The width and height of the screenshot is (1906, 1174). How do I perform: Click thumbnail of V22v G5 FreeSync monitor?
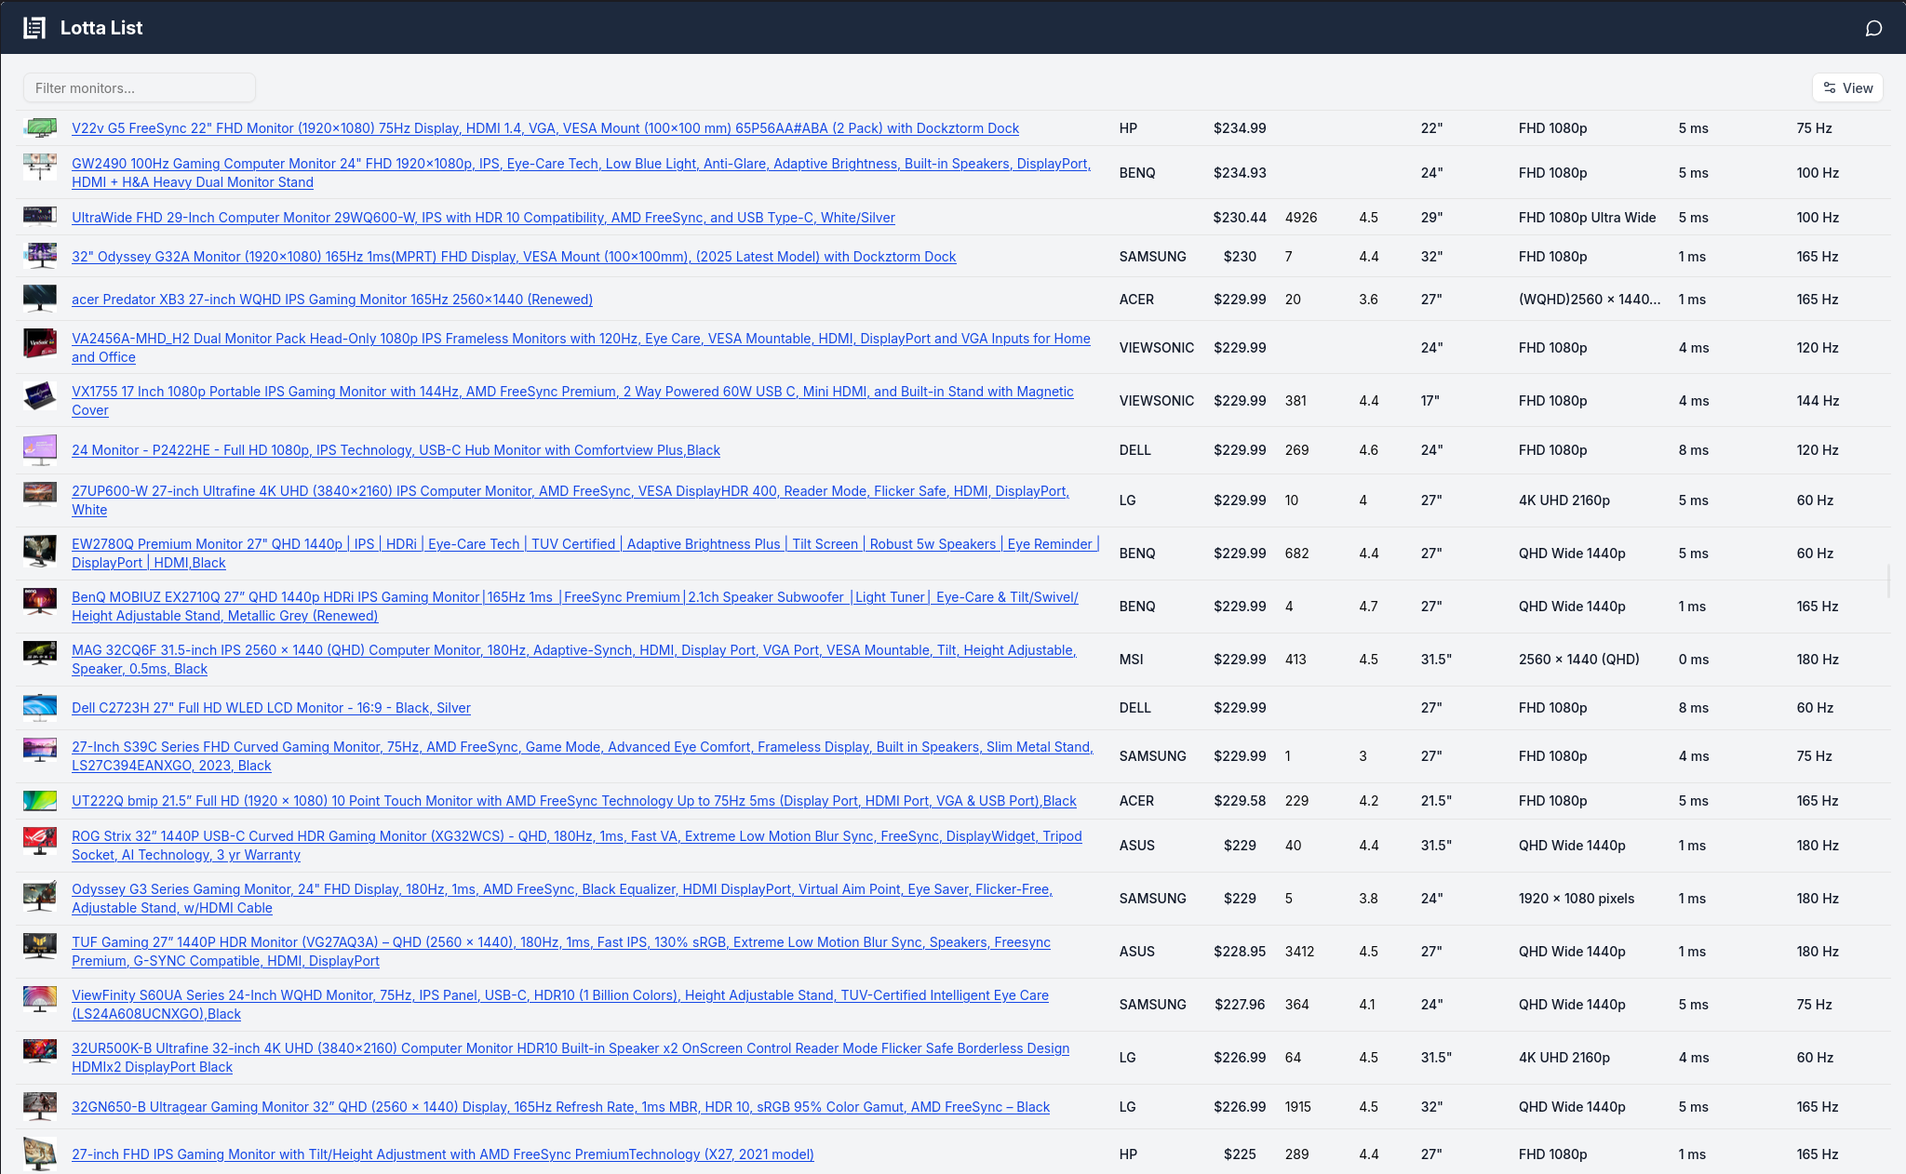point(40,128)
